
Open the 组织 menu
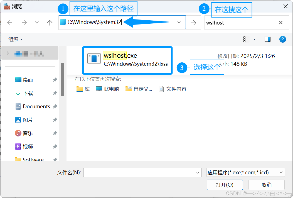tap(15, 39)
